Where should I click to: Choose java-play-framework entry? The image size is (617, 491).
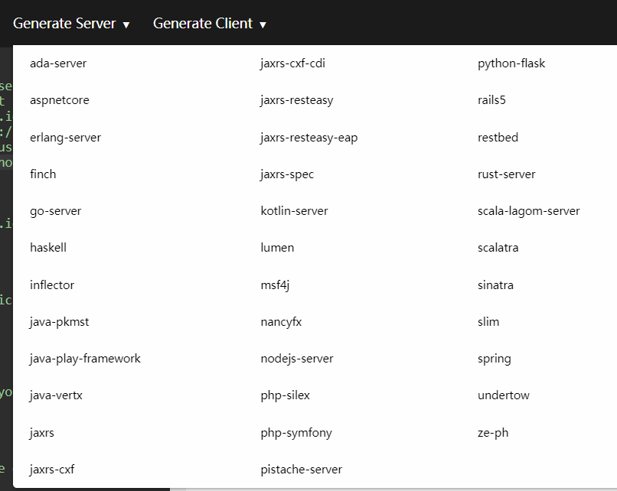click(x=85, y=359)
